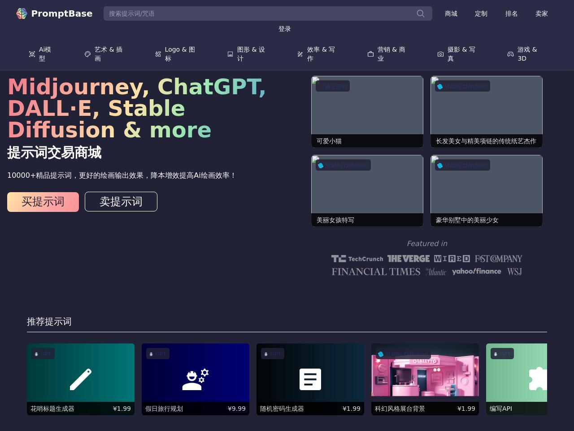This screenshot has width=574, height=431.
Task: Select the Ai模型 category icon
Action: (32, 54)
